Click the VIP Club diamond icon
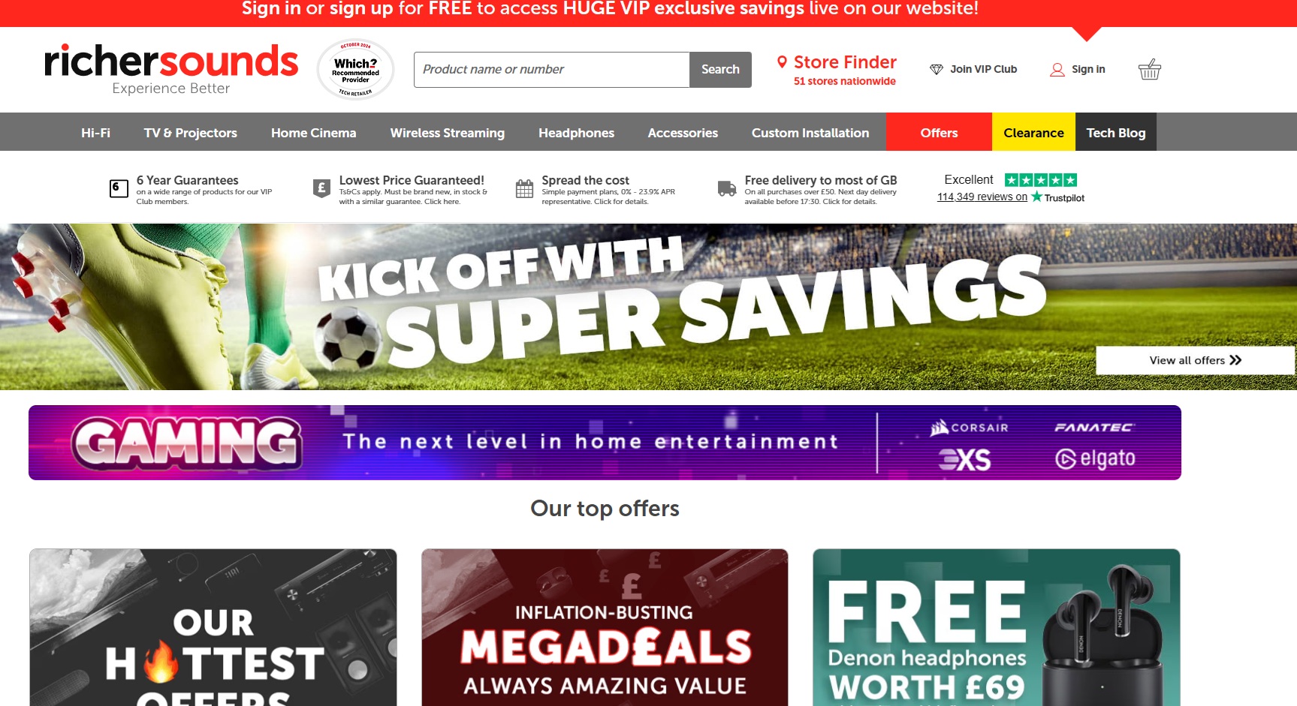This screenshot has height=706, width=1297. (x=937, y=69)
